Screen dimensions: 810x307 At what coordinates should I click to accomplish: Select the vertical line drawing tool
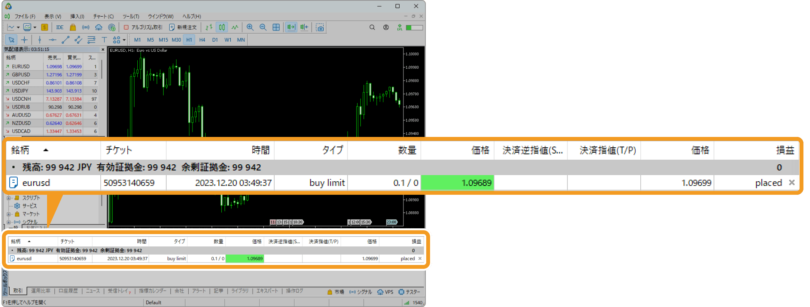[39, 40]
